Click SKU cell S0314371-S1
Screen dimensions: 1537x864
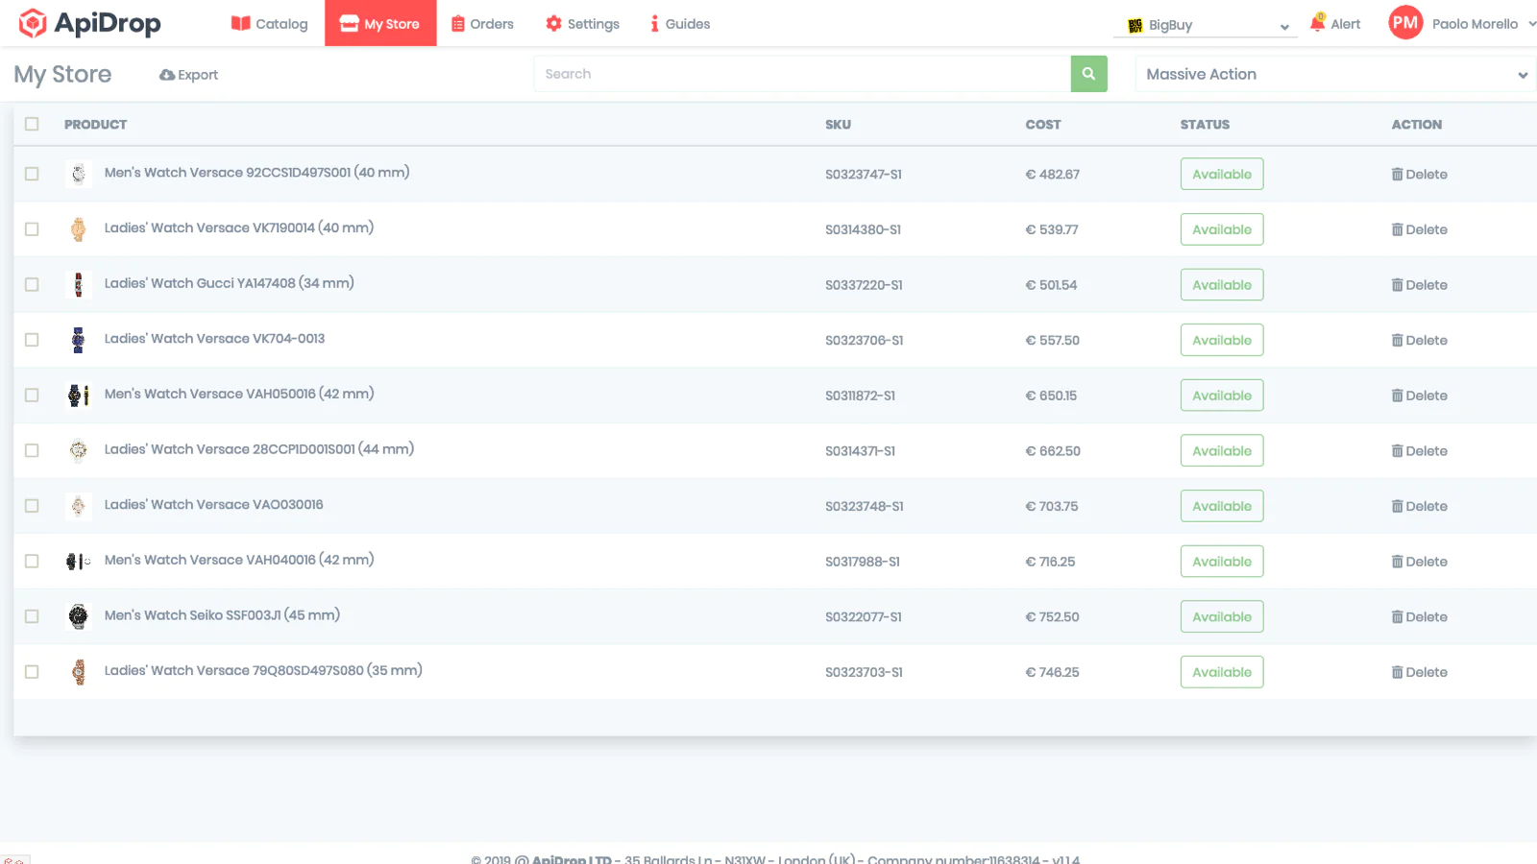pos(860,451)
